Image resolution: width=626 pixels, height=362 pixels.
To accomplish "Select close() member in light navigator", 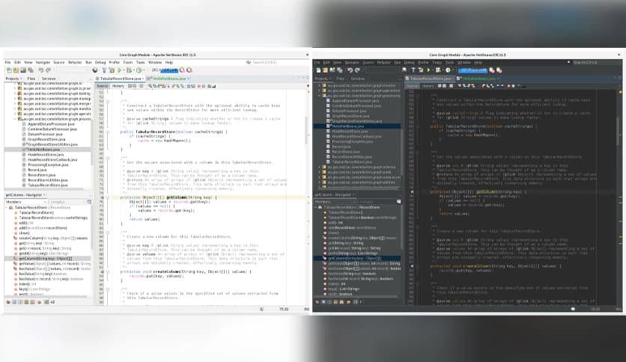I will tap(24, 233).
